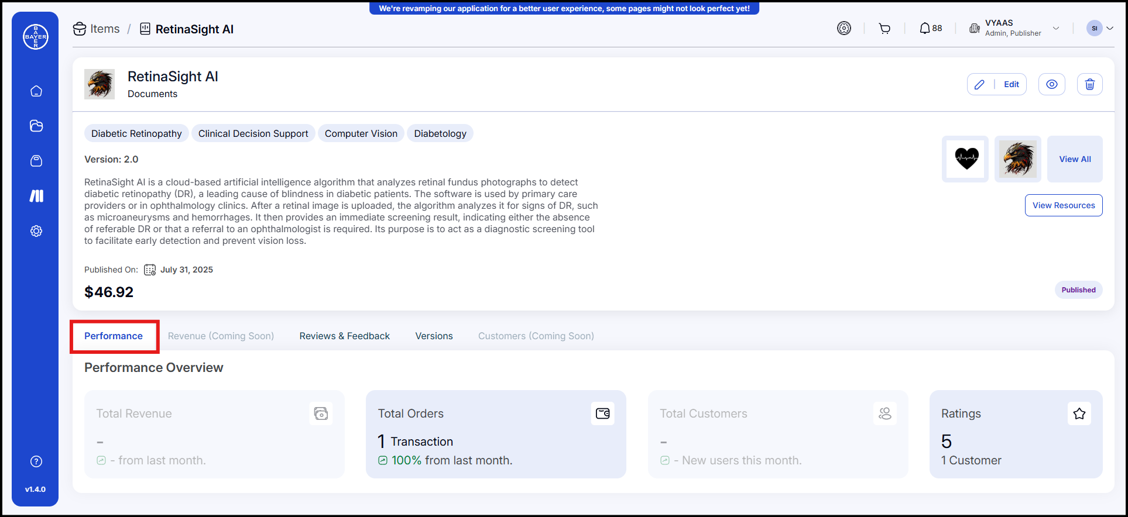Select the library books icon in the sidebar

36,196
